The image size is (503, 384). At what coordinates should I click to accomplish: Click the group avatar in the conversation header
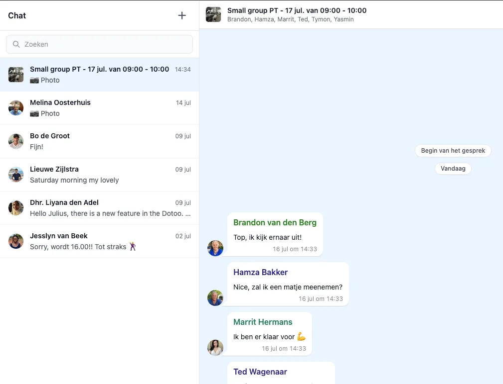(x=213, y=14)
